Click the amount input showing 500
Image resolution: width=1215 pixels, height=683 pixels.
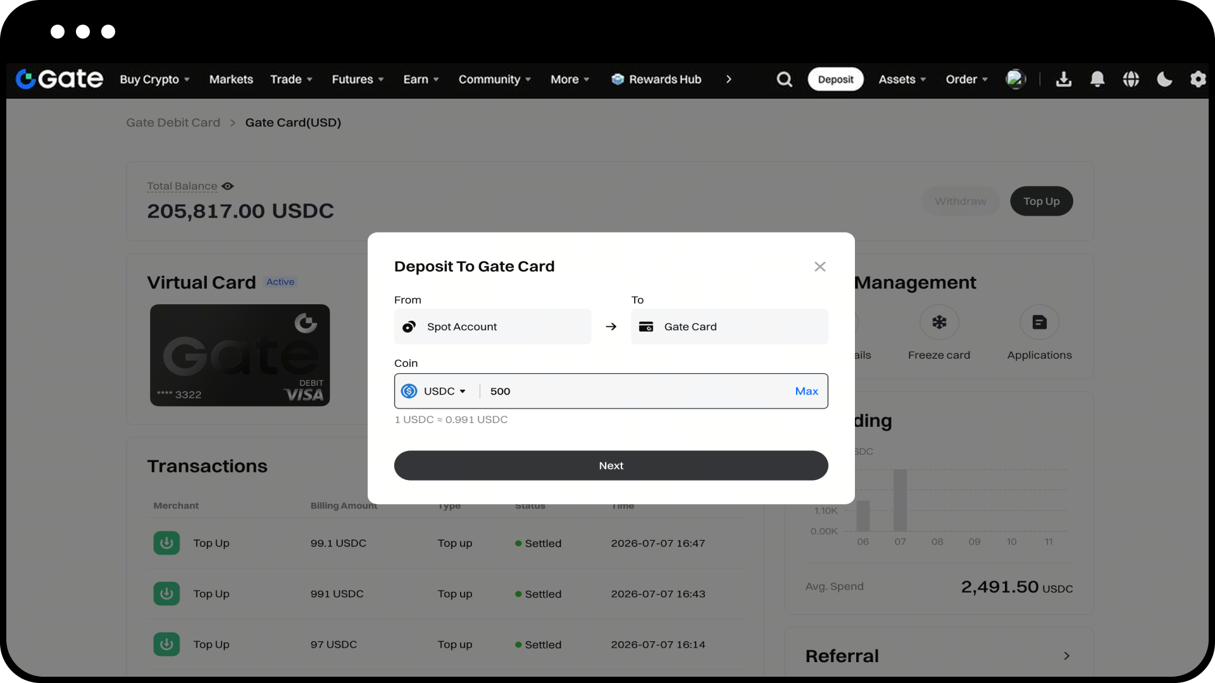636,391
